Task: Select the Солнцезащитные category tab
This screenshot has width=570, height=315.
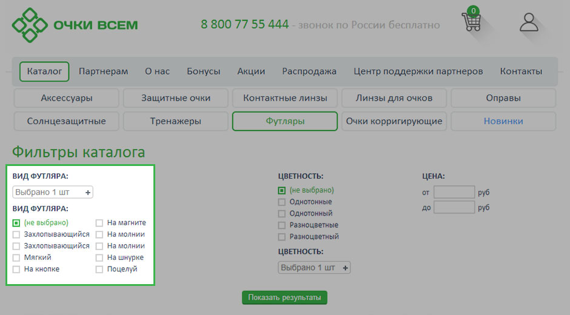Action: click(x=66, y=121)
